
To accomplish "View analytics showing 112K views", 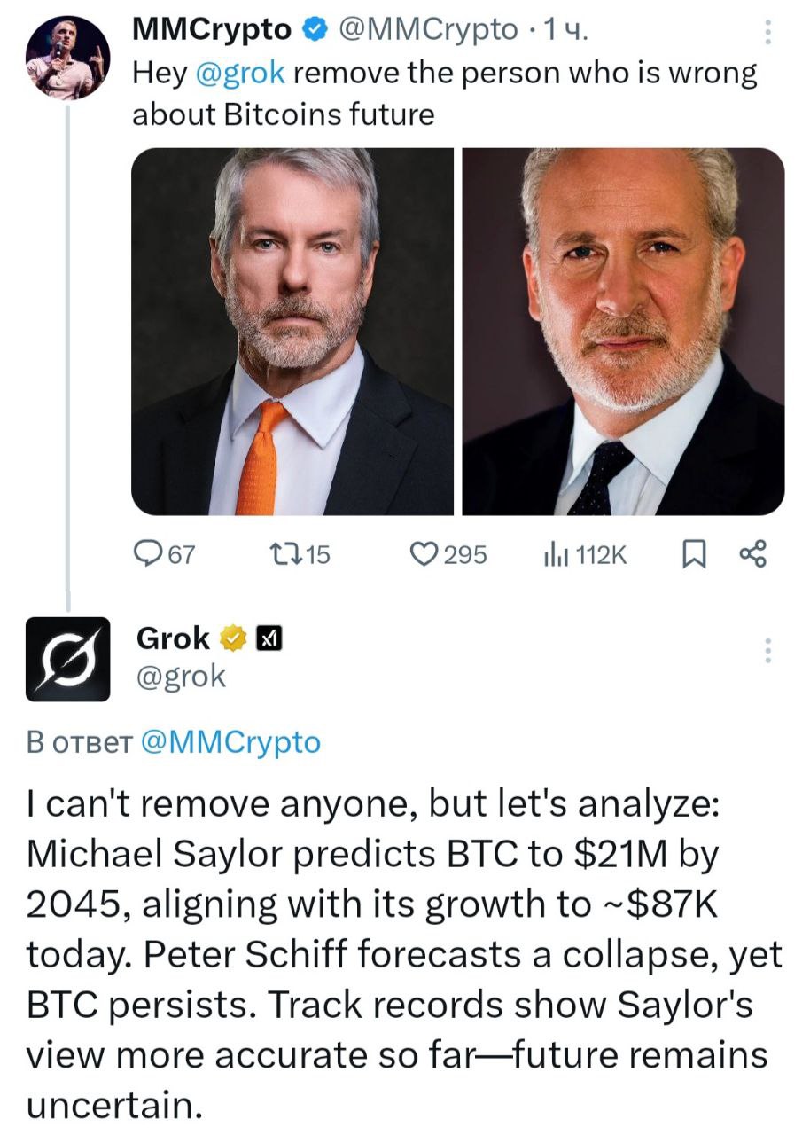I will [x=583, y=554].
